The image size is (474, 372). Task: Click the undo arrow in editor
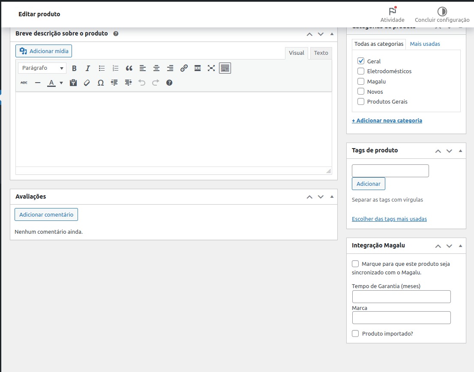tap(142, 83)
